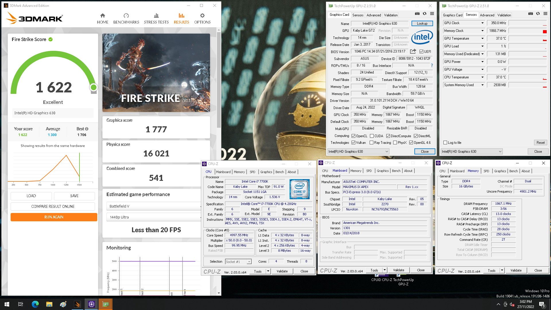Click Core i7 badge in CPU-Z
The height and width of the screenshot is (310, 551).
300,189
